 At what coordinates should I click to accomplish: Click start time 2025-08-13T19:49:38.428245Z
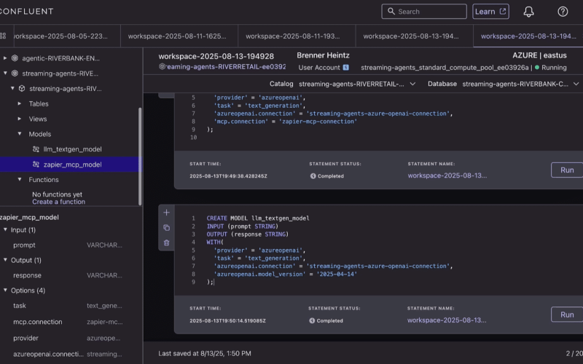228,176
